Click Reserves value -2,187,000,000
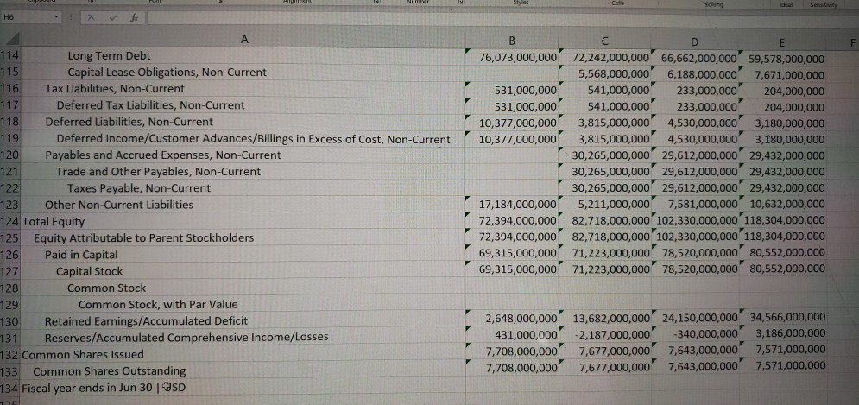The width and height of the screenshot is (859, 405). tap(612, 333)
